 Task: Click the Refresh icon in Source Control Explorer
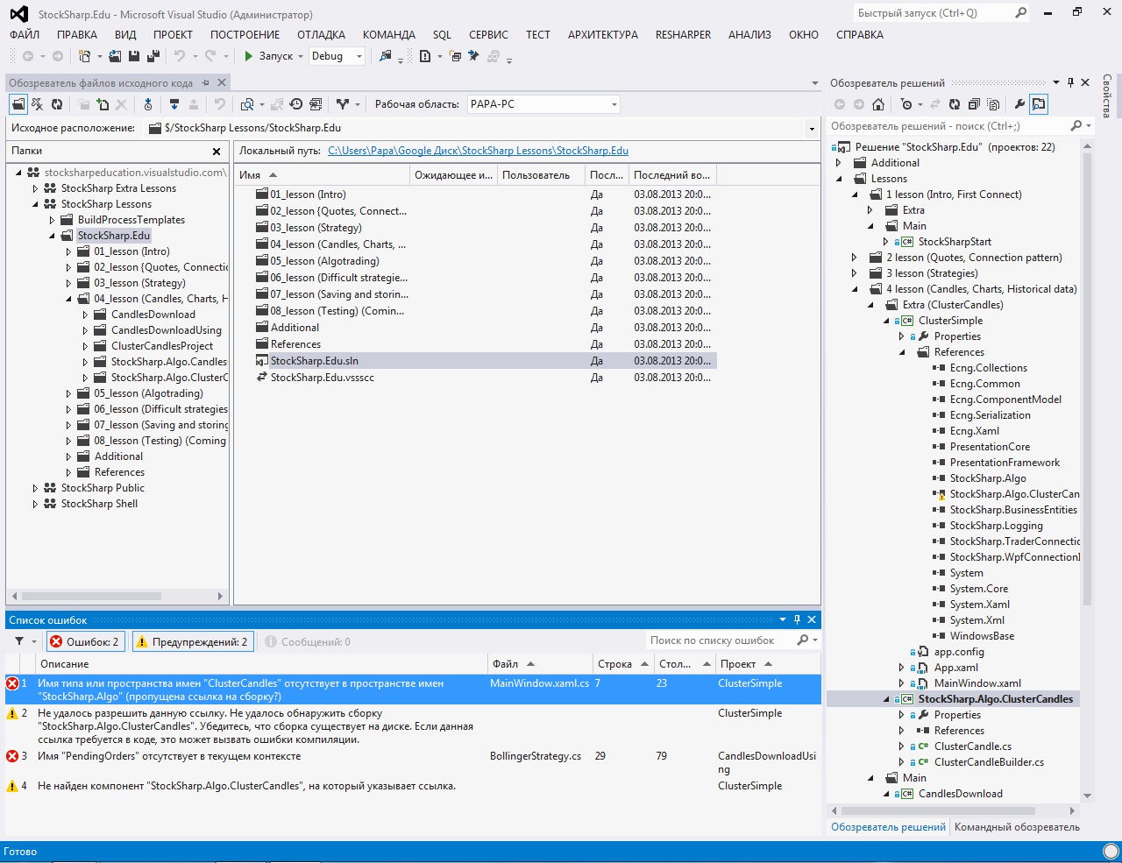[57, 104]
